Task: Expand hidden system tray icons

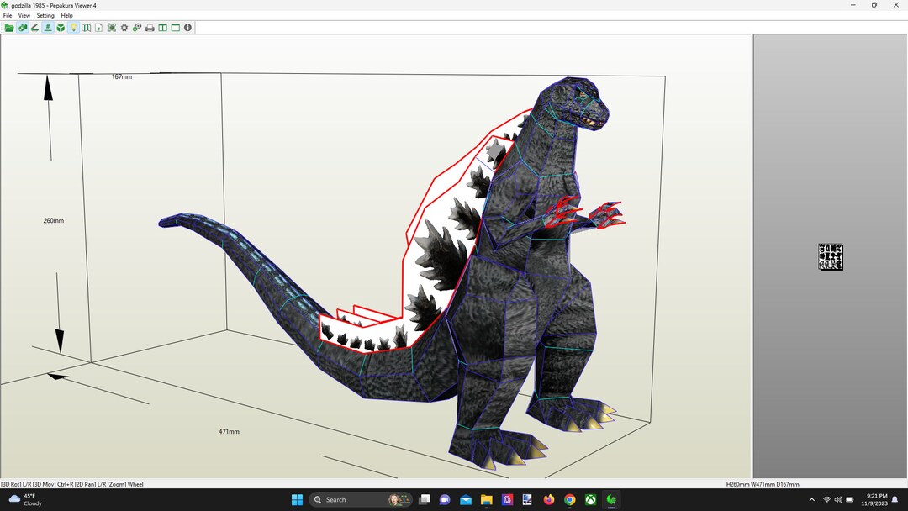Action: click(x=811, y=499)
